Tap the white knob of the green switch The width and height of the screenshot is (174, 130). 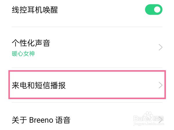pyautogui.click(x=157, y=10)
